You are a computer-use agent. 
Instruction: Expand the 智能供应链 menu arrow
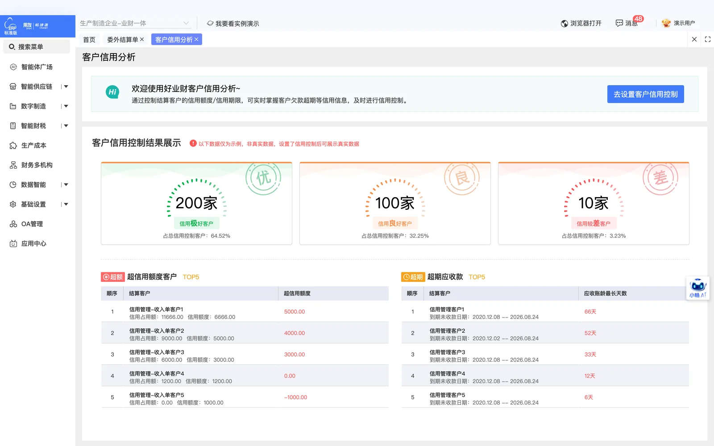pyautogui.click(x=66, y=87)
